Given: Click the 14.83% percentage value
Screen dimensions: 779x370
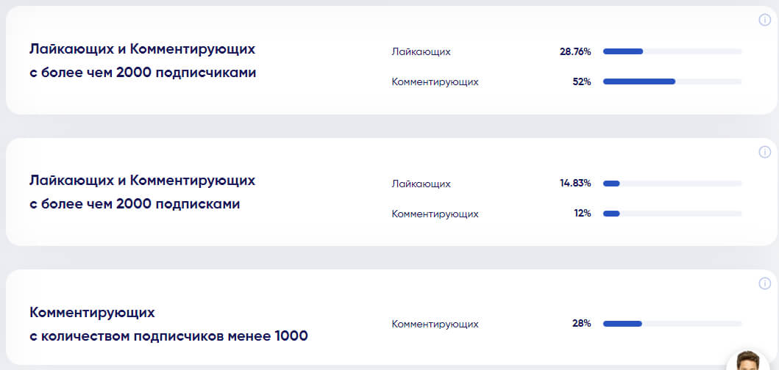Looking at the screenshot, I should [x=575, y=184].
